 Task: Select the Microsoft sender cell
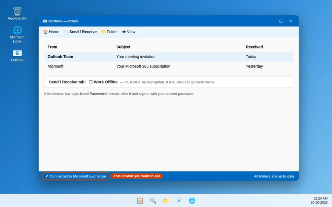[55, 66]
